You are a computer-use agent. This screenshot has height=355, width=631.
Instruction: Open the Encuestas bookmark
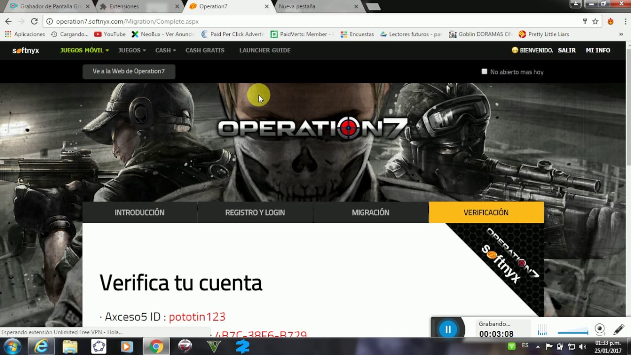tap(357, 34)
